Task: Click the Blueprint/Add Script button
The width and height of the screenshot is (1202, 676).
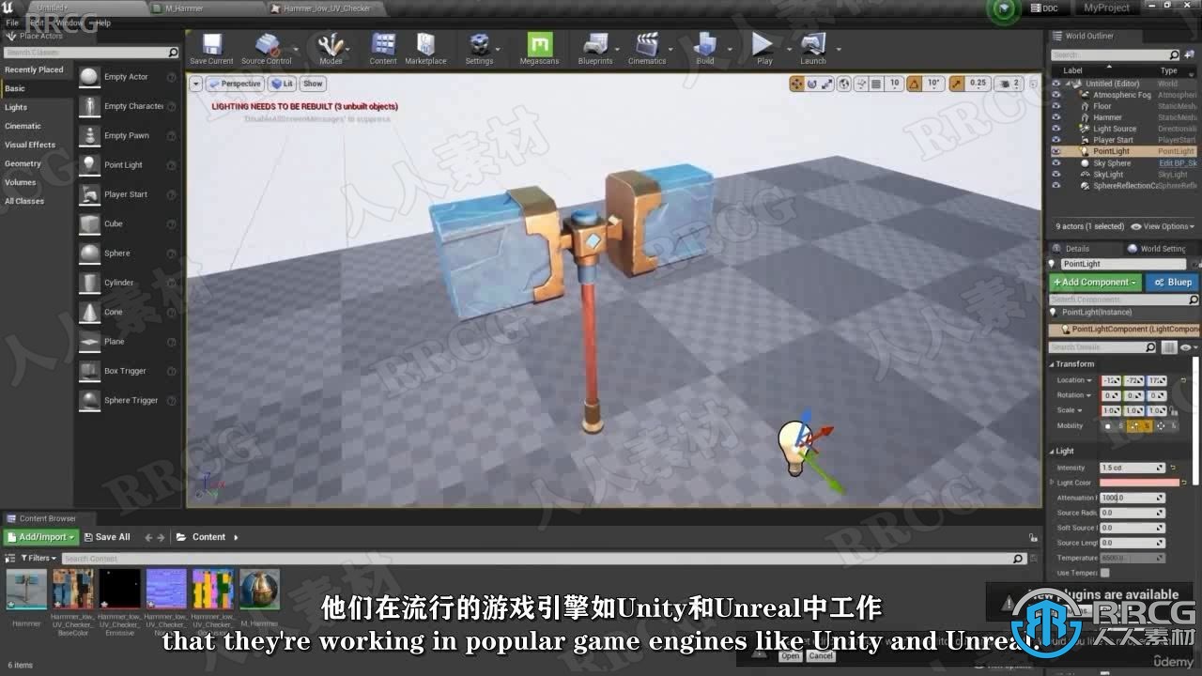Action: (1173, 283)
